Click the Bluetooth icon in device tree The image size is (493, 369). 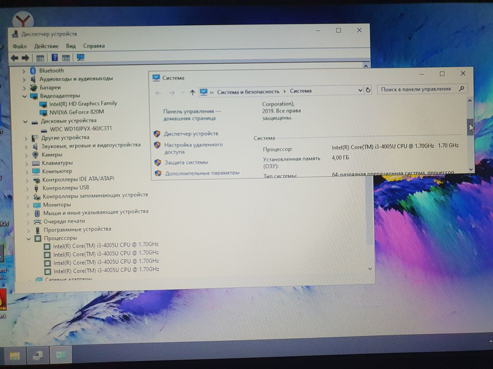coord(33,71)
